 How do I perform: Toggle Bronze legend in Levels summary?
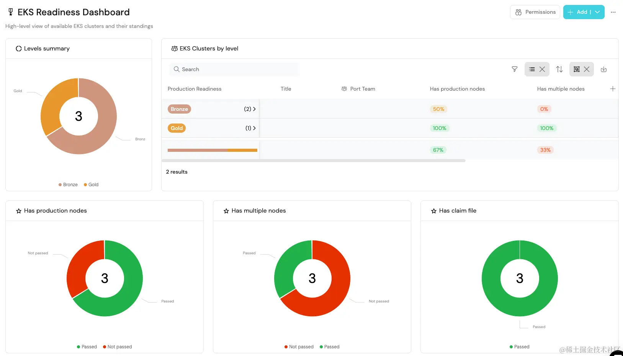coord(68,185)
